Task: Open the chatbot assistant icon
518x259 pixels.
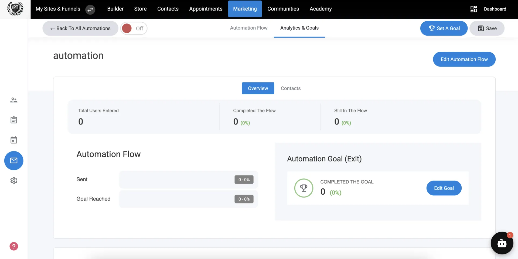Action: [502, 243]
